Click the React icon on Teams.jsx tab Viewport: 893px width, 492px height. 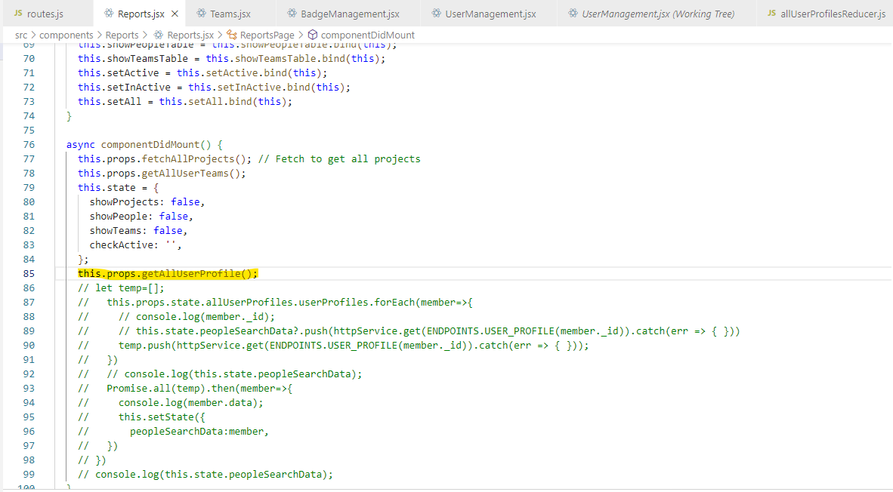point(201,13)
